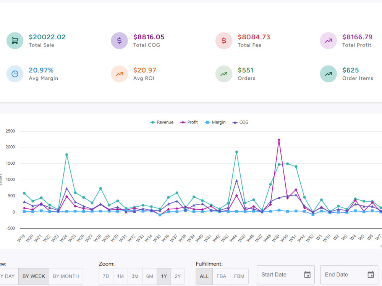Click the Fulfillment: label

pyautogui.click(x=209, y=264)
